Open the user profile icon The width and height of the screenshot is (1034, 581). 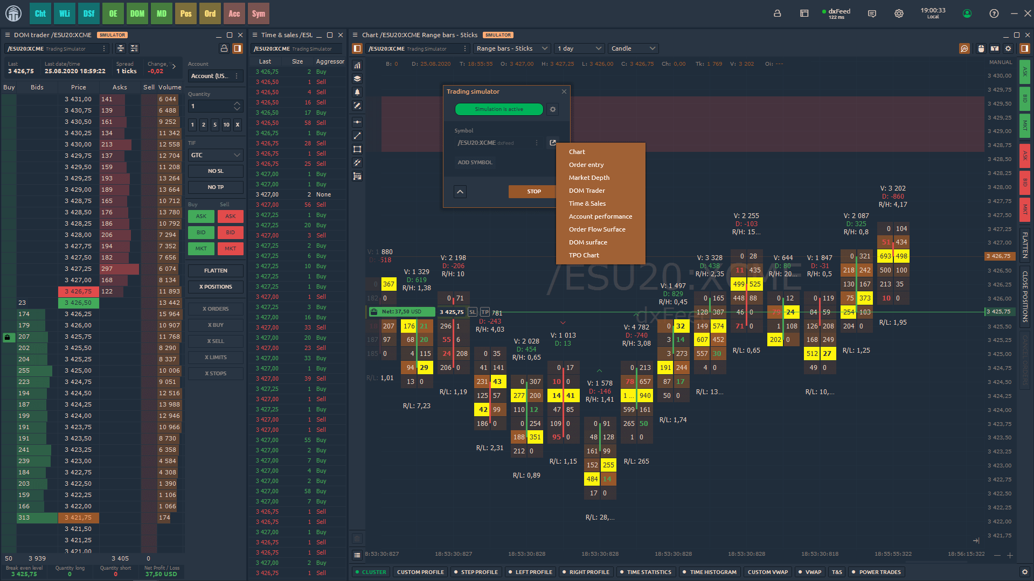coord(967,13)
